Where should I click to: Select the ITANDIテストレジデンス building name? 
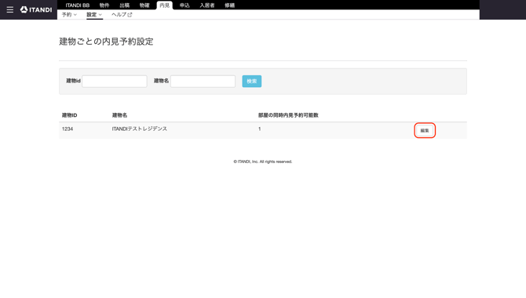(140, 129)
